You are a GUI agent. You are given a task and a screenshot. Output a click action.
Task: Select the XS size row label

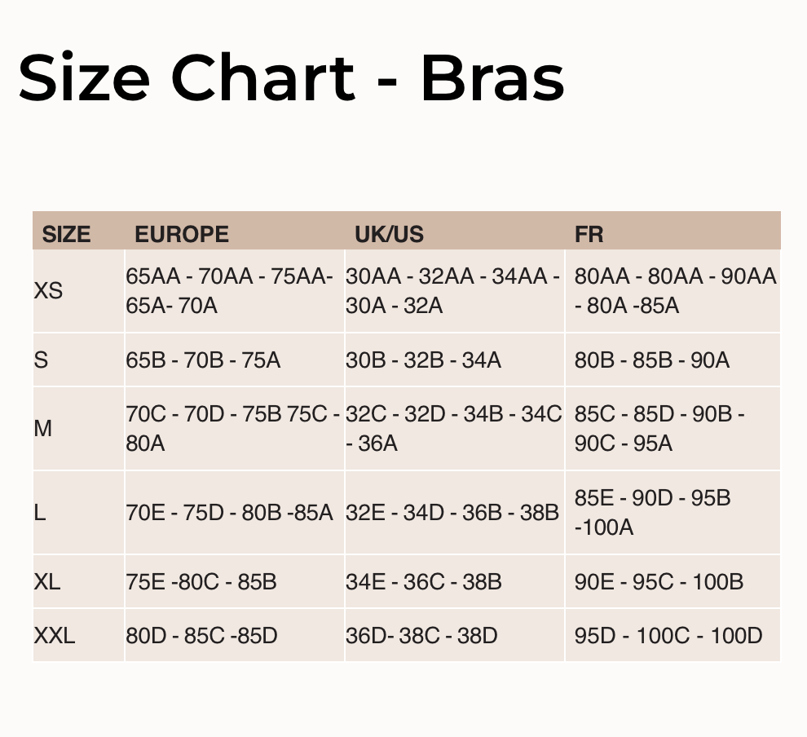[48, 291]
